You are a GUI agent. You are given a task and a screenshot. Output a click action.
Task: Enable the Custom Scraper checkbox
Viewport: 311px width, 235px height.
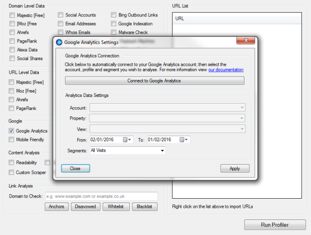coord(12,172)
